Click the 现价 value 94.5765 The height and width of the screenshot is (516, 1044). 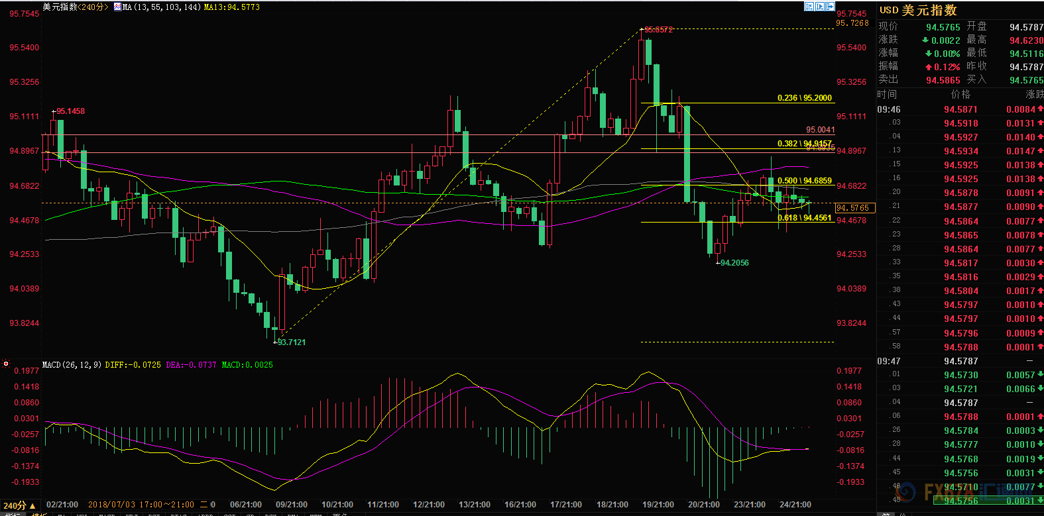(943, 27)
